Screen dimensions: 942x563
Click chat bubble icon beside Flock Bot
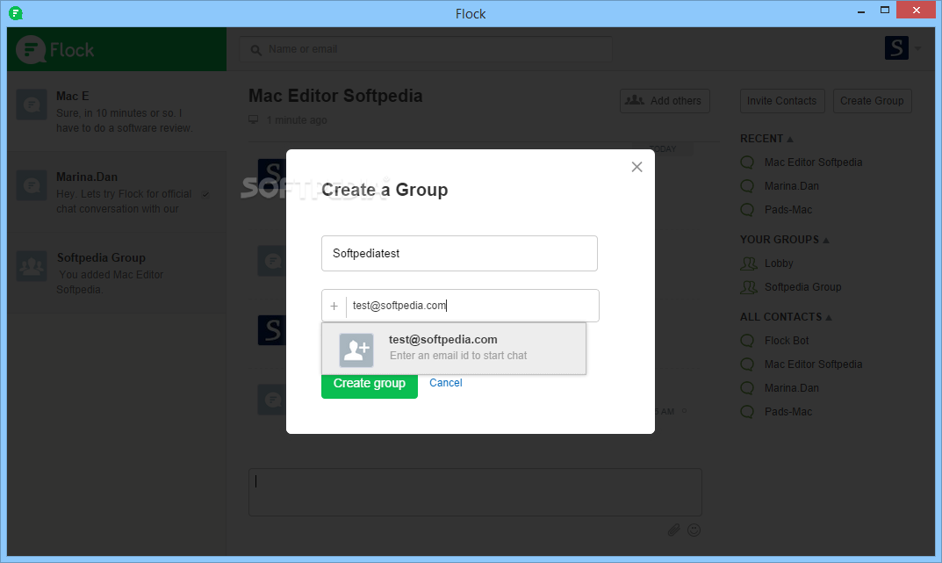point(747,341)
